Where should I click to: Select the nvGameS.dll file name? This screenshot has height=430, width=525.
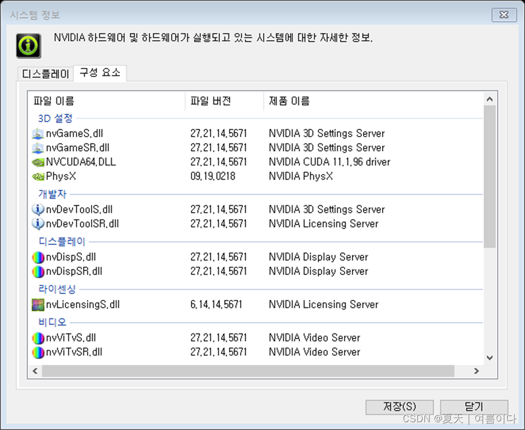point(74,134)
